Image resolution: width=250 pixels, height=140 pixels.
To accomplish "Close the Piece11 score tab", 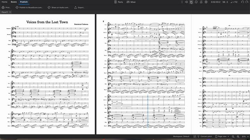I will tap(10, 12).
